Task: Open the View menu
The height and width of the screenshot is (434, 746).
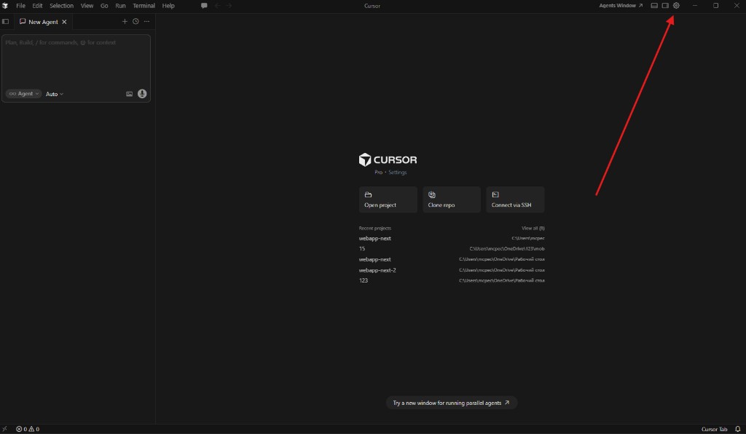Action: point(87,6)
